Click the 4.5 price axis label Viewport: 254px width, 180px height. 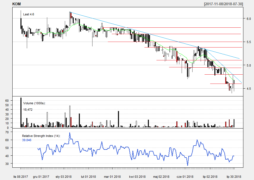[x=249, y=89]
